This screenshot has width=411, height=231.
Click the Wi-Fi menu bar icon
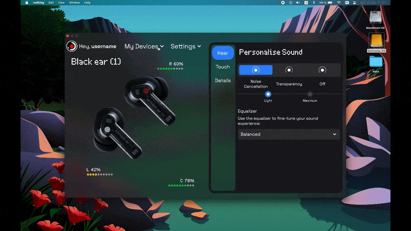click(x=339, y=3)
